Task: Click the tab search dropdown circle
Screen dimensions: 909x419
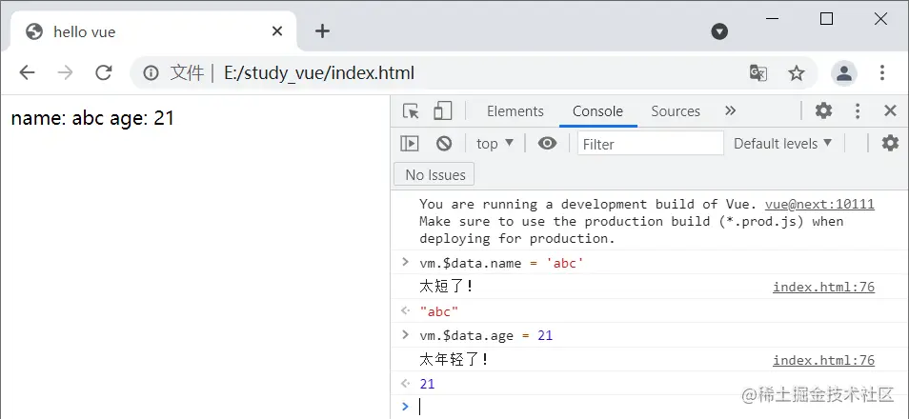Action: pyautogui.click(x=719, y=31)
